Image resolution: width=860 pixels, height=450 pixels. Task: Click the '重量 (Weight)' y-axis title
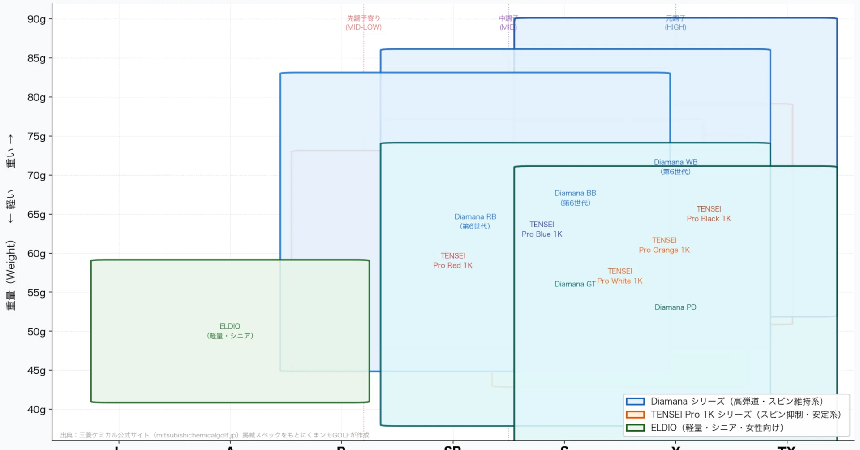click(11, 276)
